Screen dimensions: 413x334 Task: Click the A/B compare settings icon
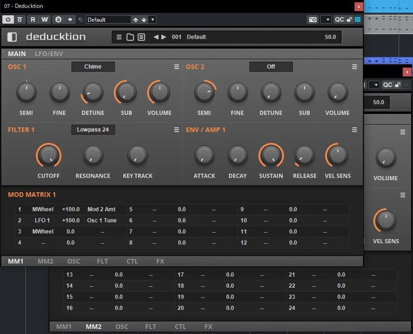(x=58, y=19)
